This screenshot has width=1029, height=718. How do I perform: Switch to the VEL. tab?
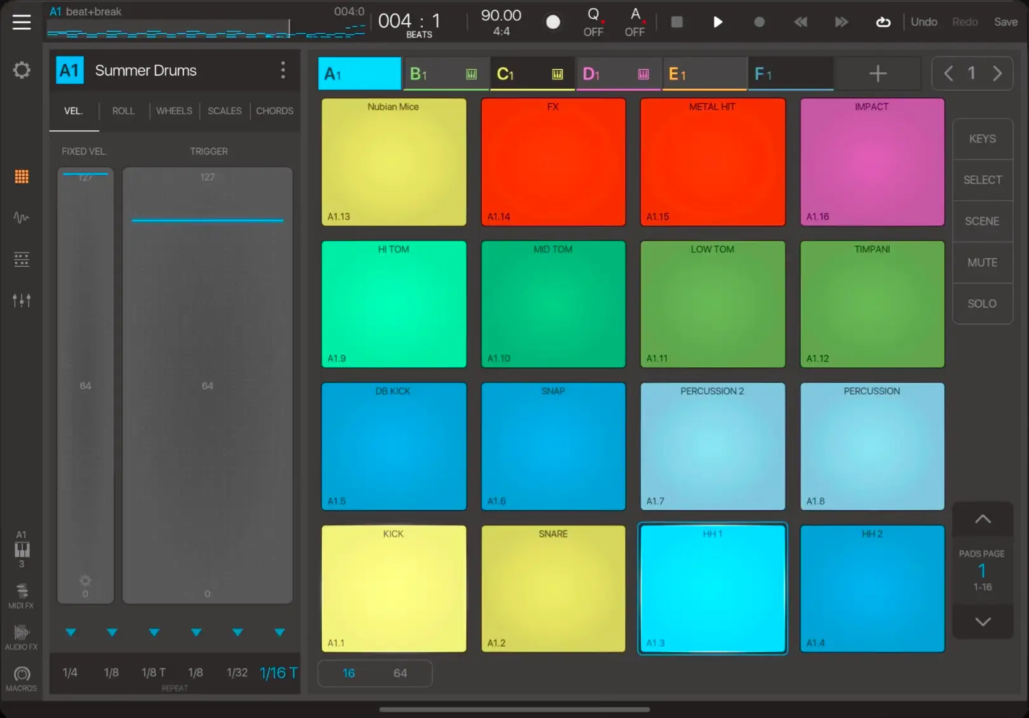point(74,111)
